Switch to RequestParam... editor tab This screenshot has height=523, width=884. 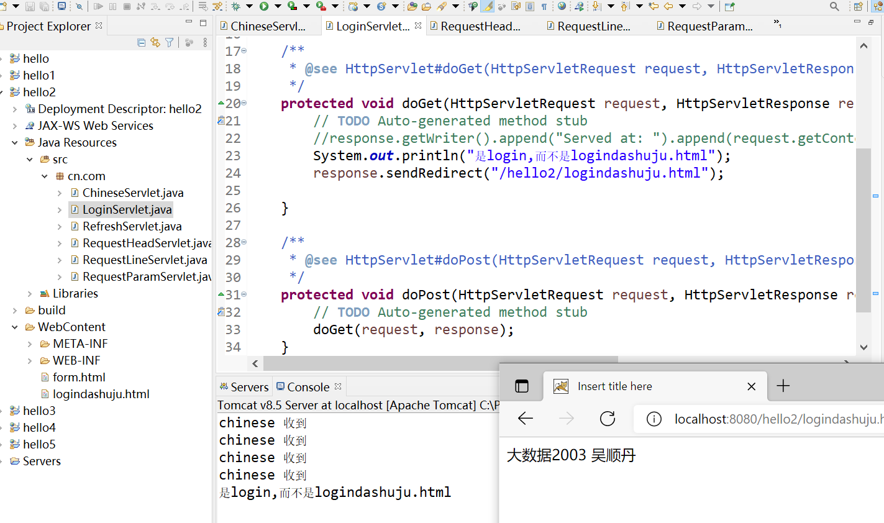point(704,26)
